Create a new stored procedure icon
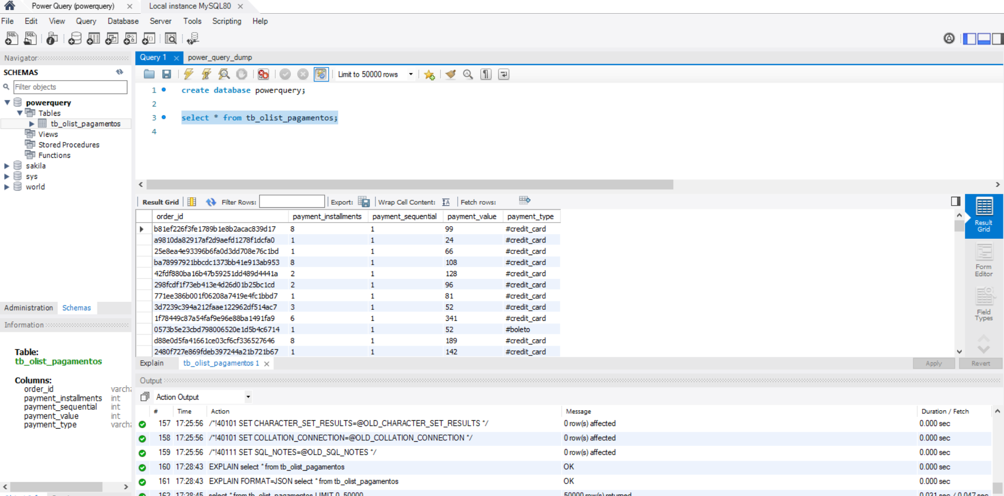Image resolution: width=1004 pixels, height=496 pixels. point(130,38)
